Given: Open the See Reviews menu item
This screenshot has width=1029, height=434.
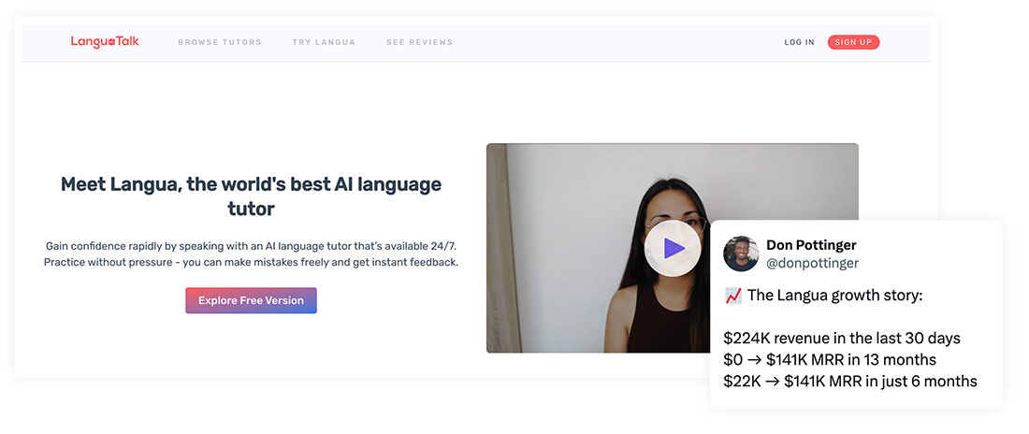Looking at the screenshot, I should click(419, 42).
